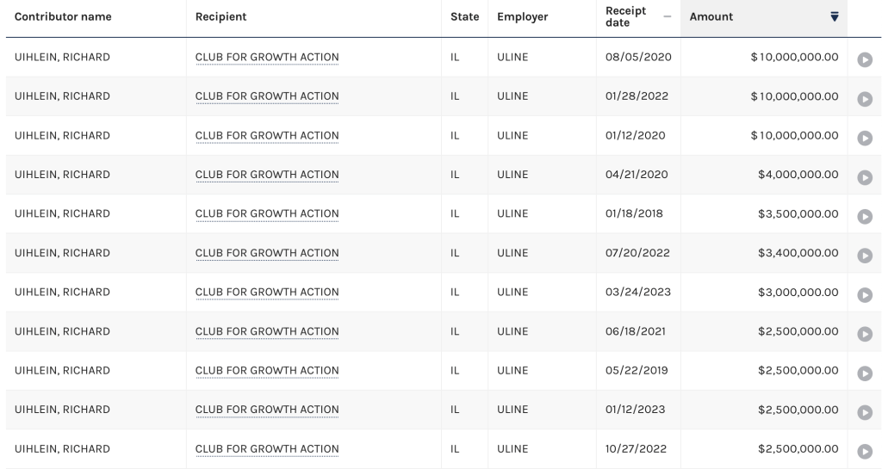Open the details arrow for the 07/20/2022 row
The height and width of the screenshot is (469, 882).
click(865, 256)
